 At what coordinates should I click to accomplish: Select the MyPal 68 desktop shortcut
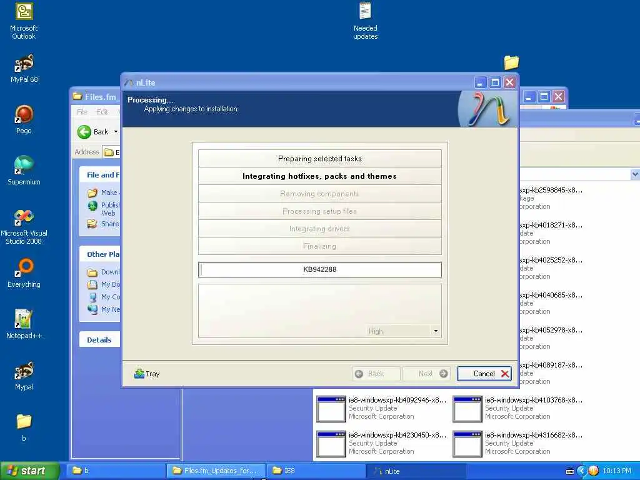click(x=24, y=69)
